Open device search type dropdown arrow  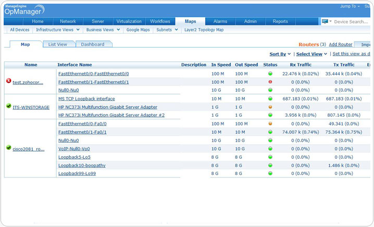331,21
